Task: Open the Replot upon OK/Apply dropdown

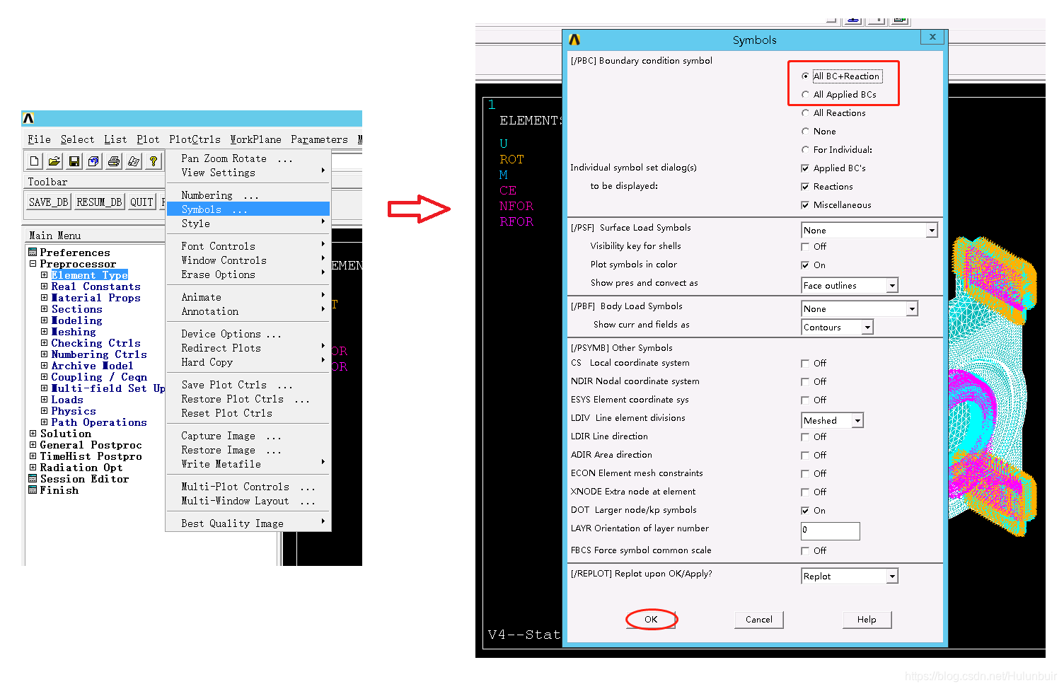Action: (892, 577)
